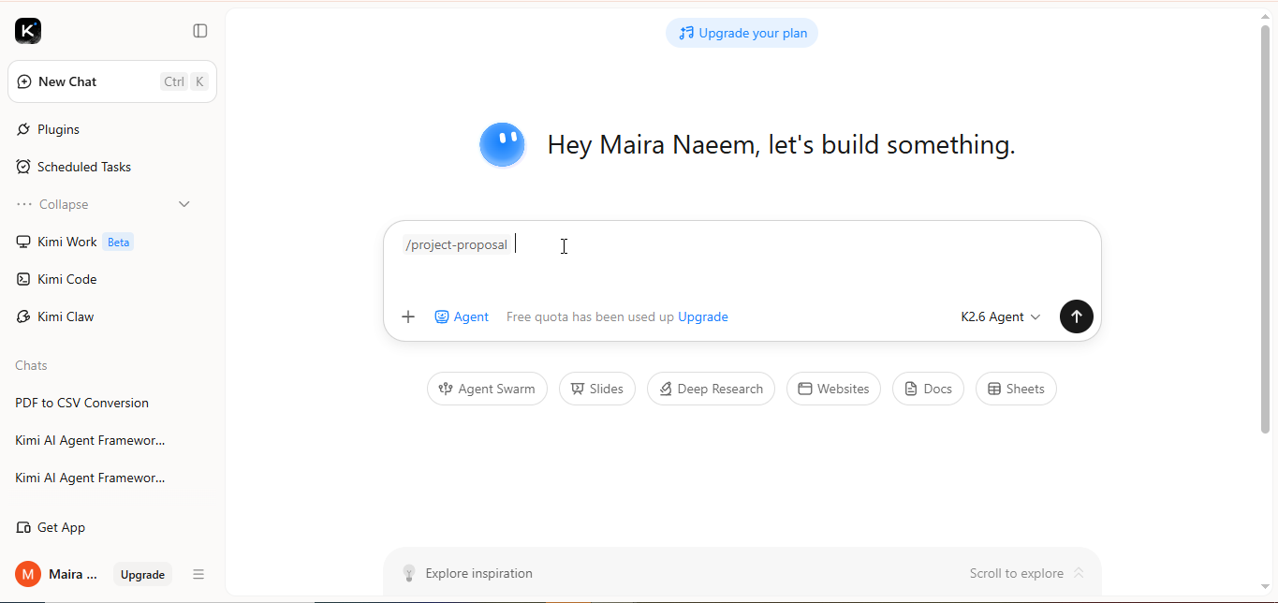The height and width of the screenshot is (603, 1278).
Task: Click the Chats section label
Action: click(x=31, y=365)
